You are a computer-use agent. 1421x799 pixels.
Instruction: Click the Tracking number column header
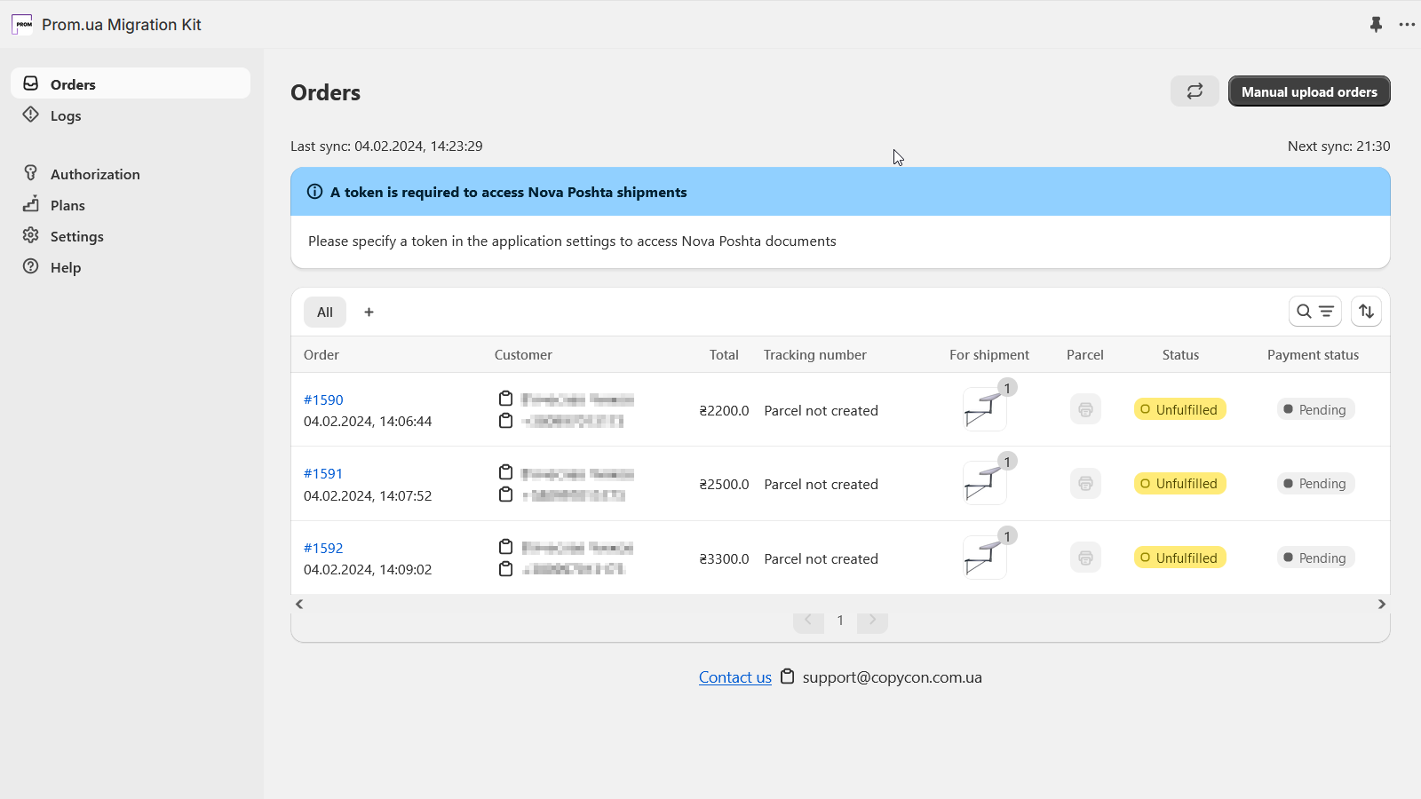[x=815, y=354]
